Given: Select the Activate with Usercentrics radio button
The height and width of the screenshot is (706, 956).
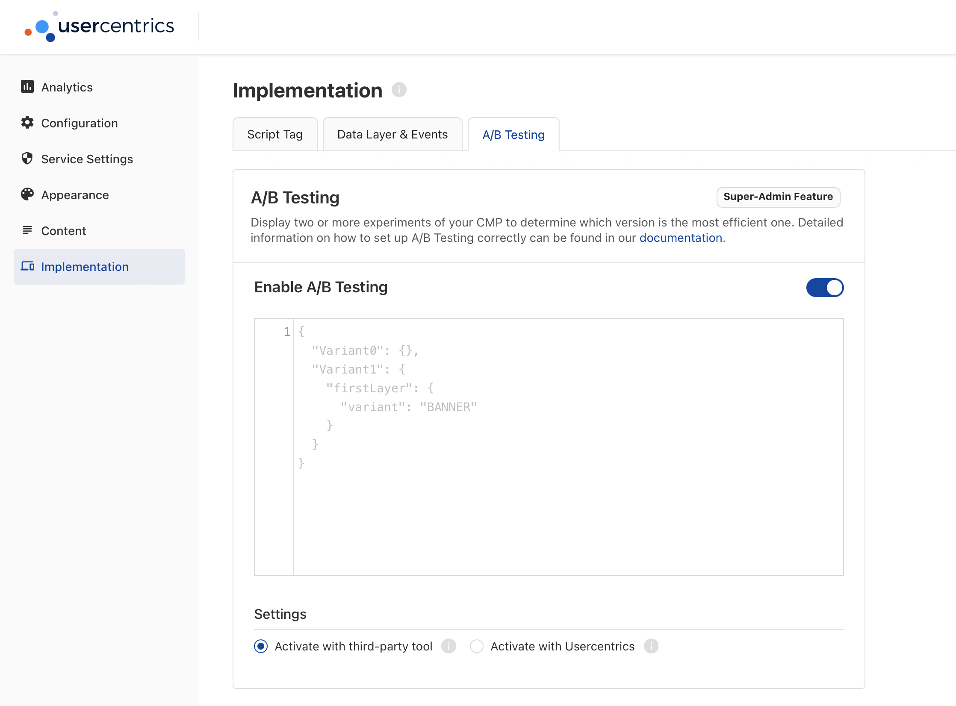Looking at the screenshot, I should coord(476,647).
